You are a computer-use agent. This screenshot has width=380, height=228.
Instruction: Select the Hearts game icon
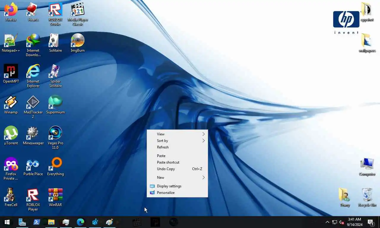point(33,12)
